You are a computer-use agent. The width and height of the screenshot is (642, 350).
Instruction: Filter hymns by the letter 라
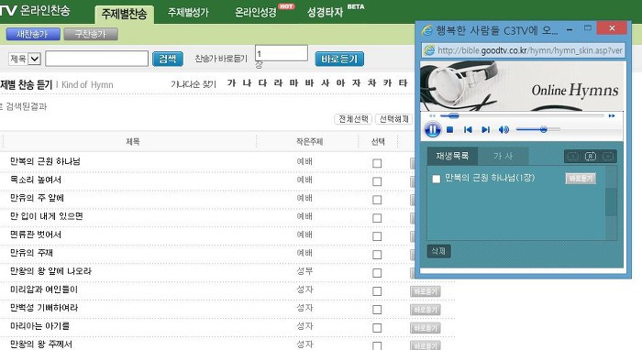pos(278,83)
